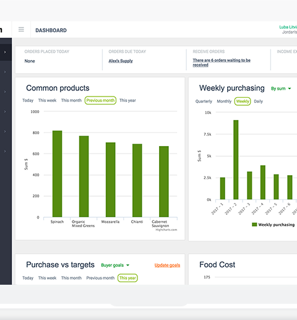Viewport: 297px width, 320px height.
Task: Click the Spinach bar in chart
Action: tap(57, 174)
